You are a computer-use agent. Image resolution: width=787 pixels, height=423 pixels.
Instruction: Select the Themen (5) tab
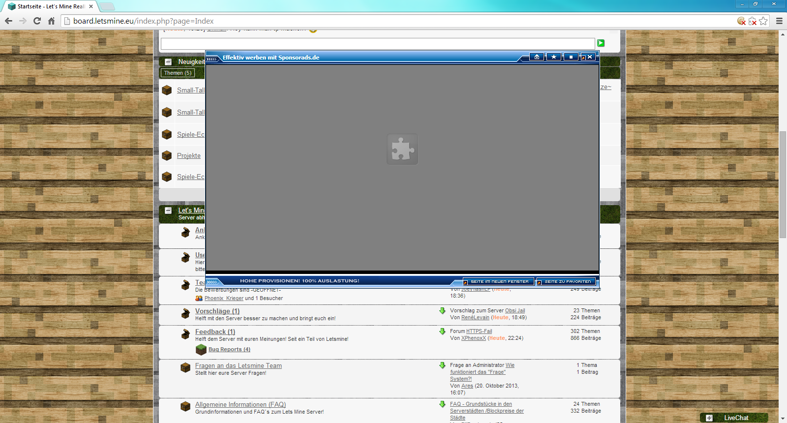[178, 73]
